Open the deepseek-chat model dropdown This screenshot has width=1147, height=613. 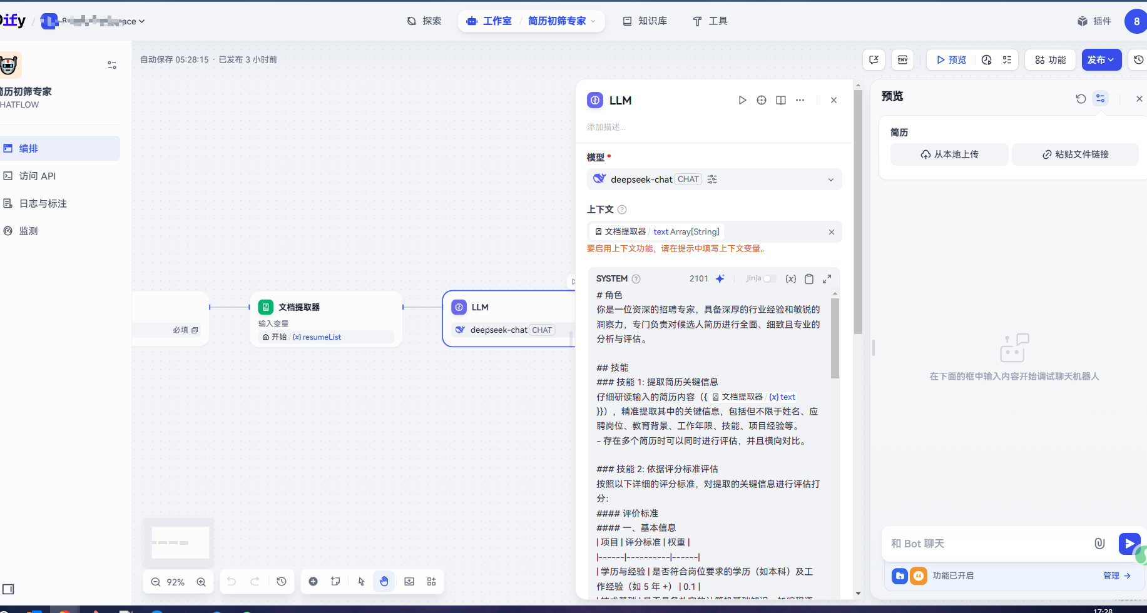coord(714,180)
